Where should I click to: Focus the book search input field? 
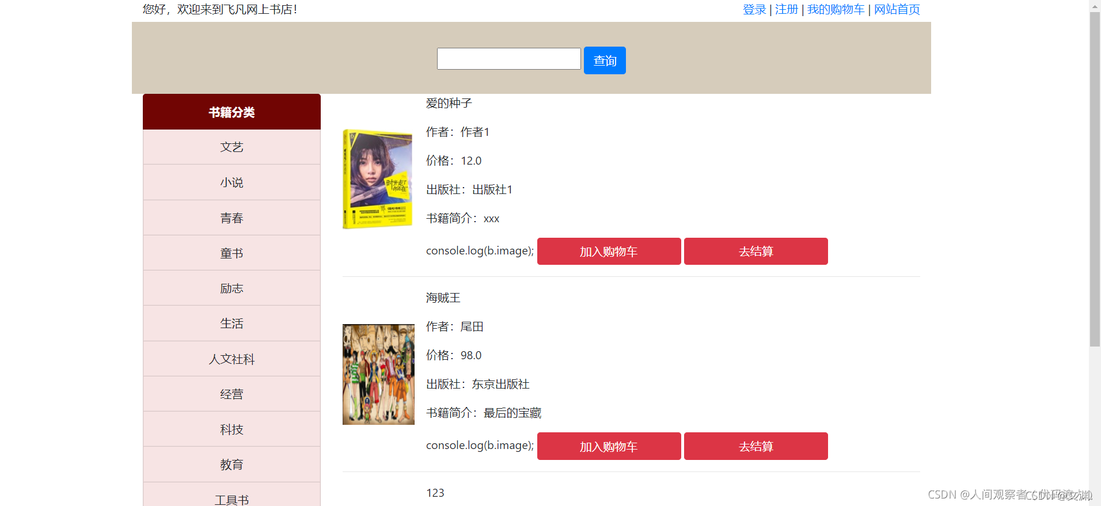tap(509, 59)
